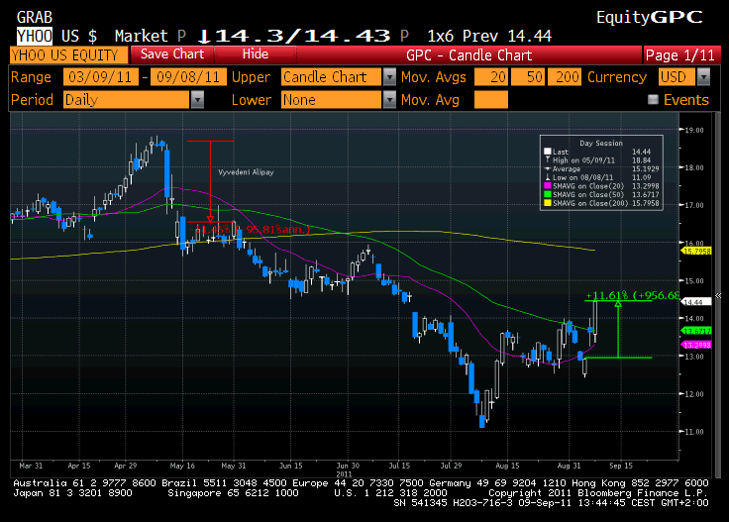Image resolution: width=729 pixels, height=522 pixels.
Task: Click the GPC - Candle Chart title
Action: (469, 55)
